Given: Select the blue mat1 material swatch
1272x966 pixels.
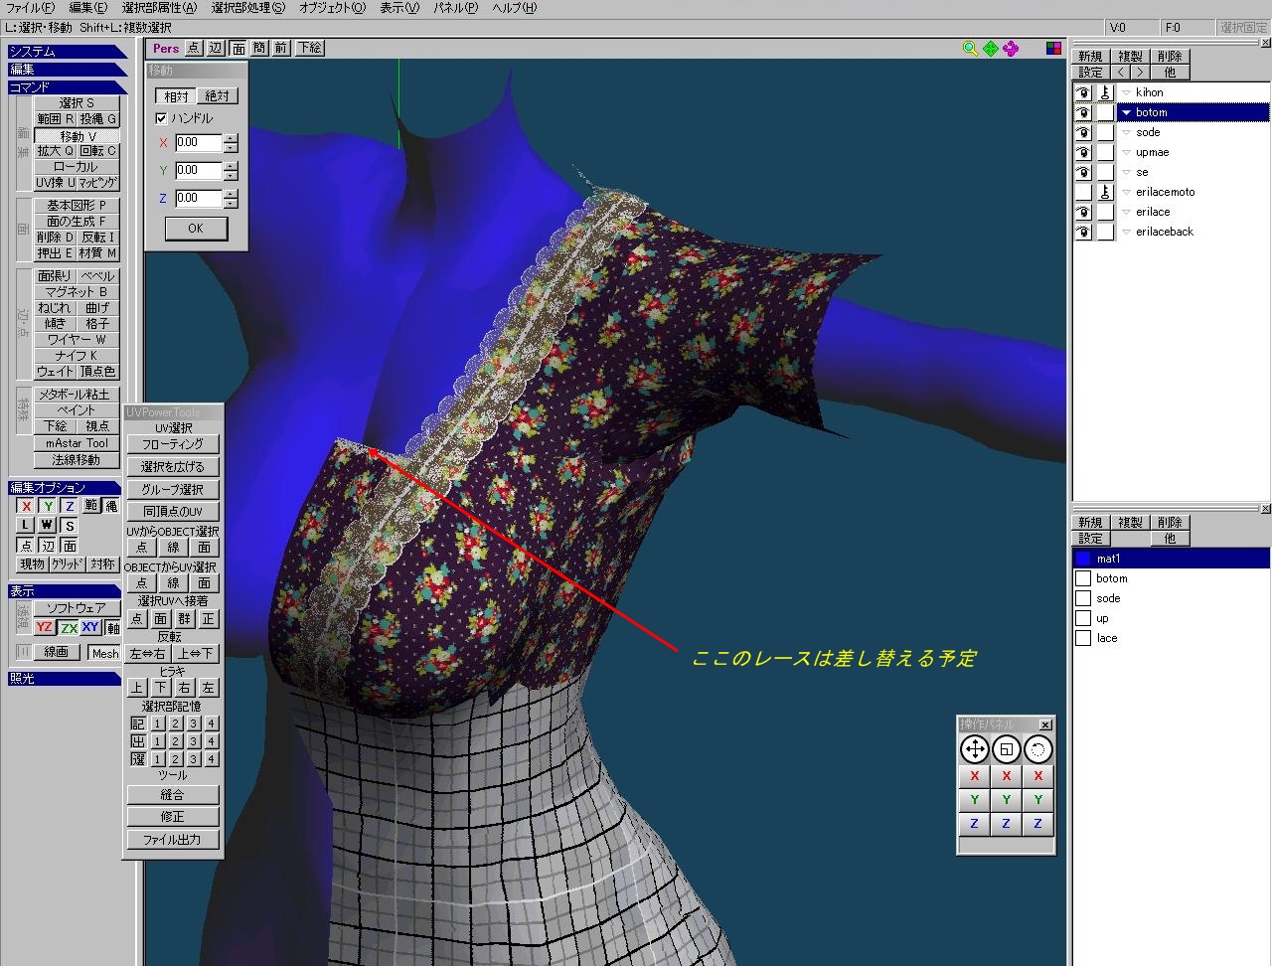Looking at the screenshot, I should (x=1083, y=559).
